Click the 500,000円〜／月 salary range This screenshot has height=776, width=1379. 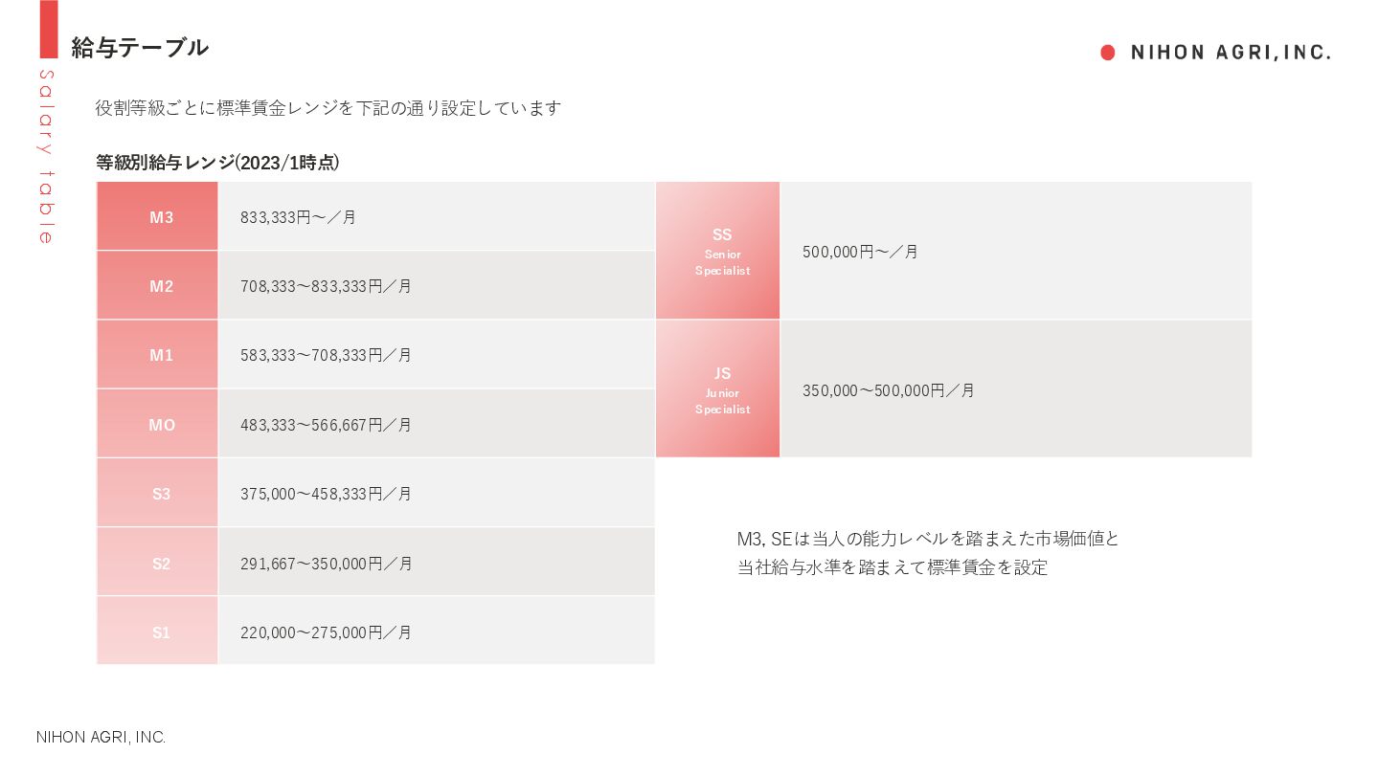(x=860, y=252)
